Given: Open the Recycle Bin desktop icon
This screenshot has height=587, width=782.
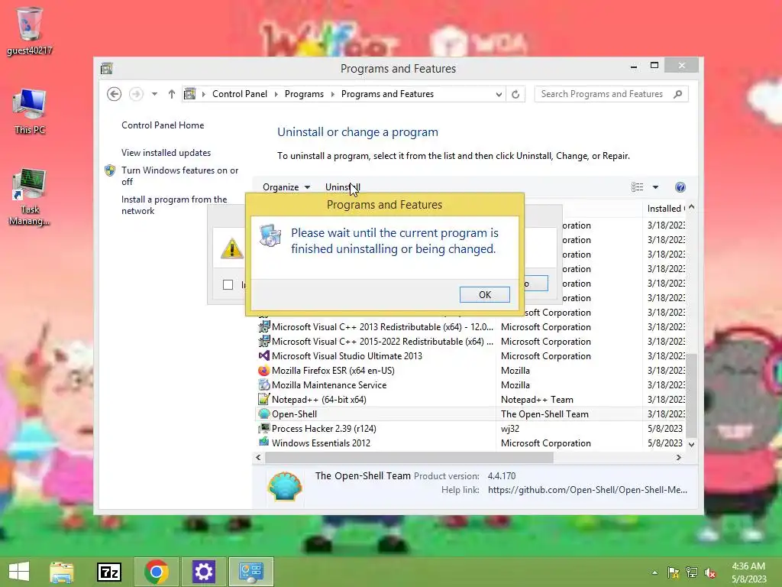Looking at the screenshot, I should click(x=30, y=30).
